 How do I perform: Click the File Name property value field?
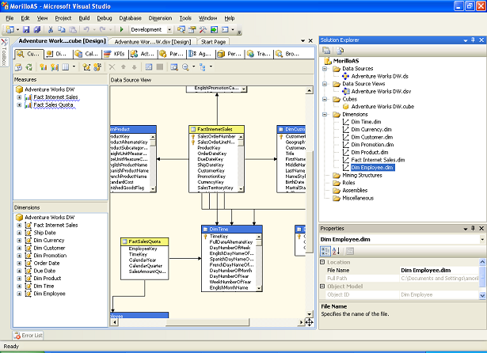coord(439,271)
